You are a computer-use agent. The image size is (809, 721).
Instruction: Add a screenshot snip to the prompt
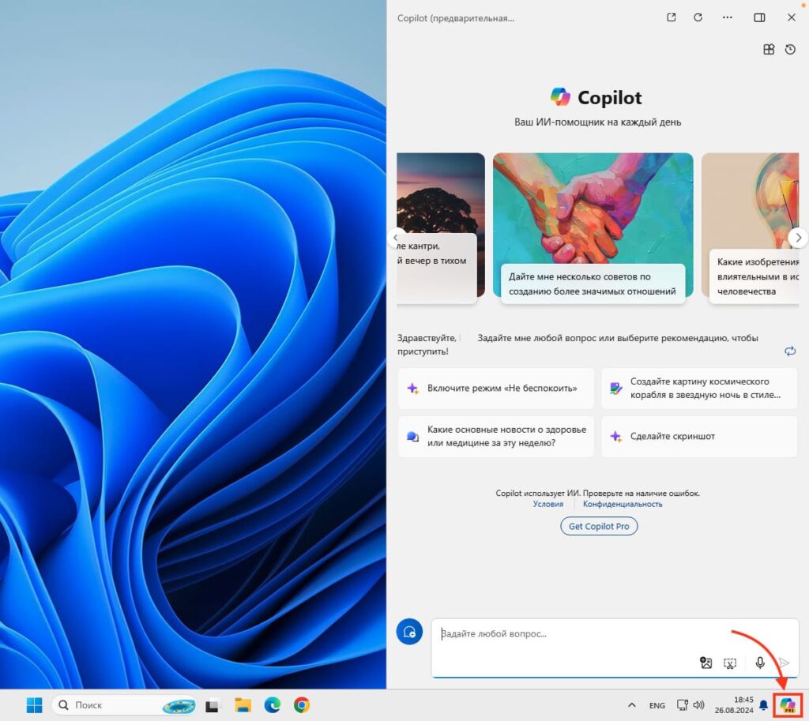pyautogui.click(x=730, y=663)
